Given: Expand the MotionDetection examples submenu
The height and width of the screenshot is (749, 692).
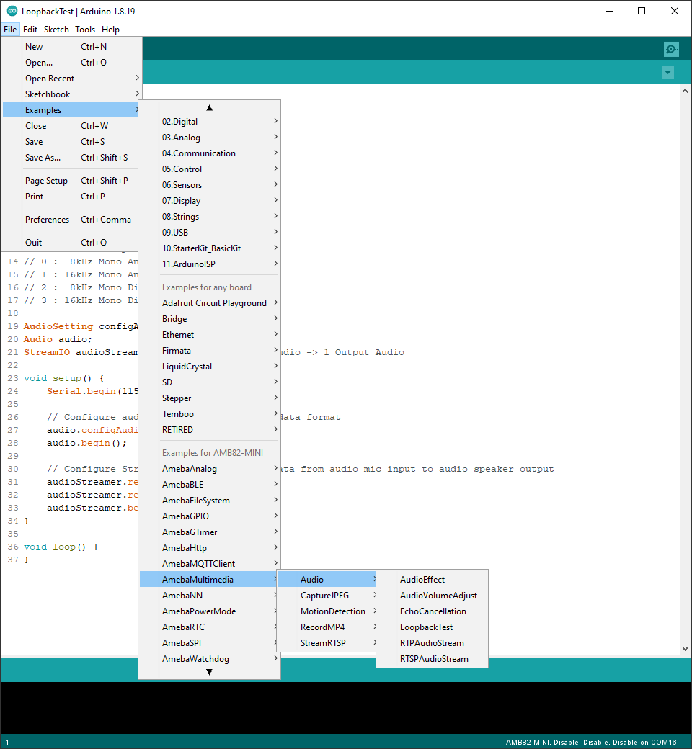Looking at the screenshot, I should click(x=333, y=611).
